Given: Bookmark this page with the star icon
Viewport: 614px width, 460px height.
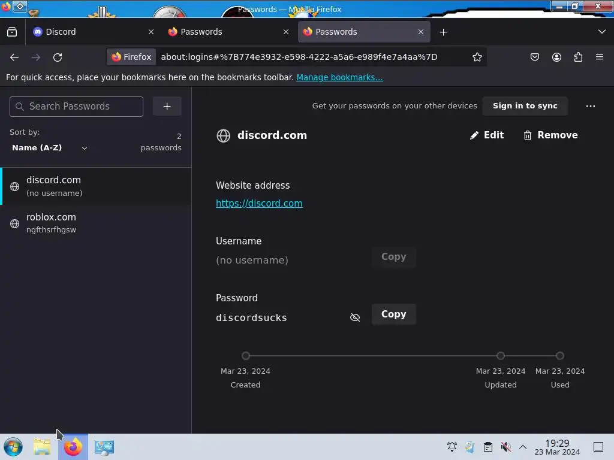Looking at the screenshot, I should coord(477,57).
